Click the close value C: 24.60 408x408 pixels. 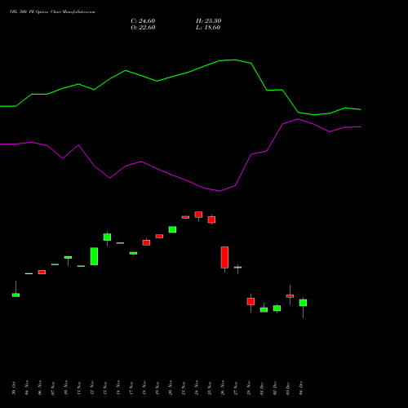tap(143, 21)
